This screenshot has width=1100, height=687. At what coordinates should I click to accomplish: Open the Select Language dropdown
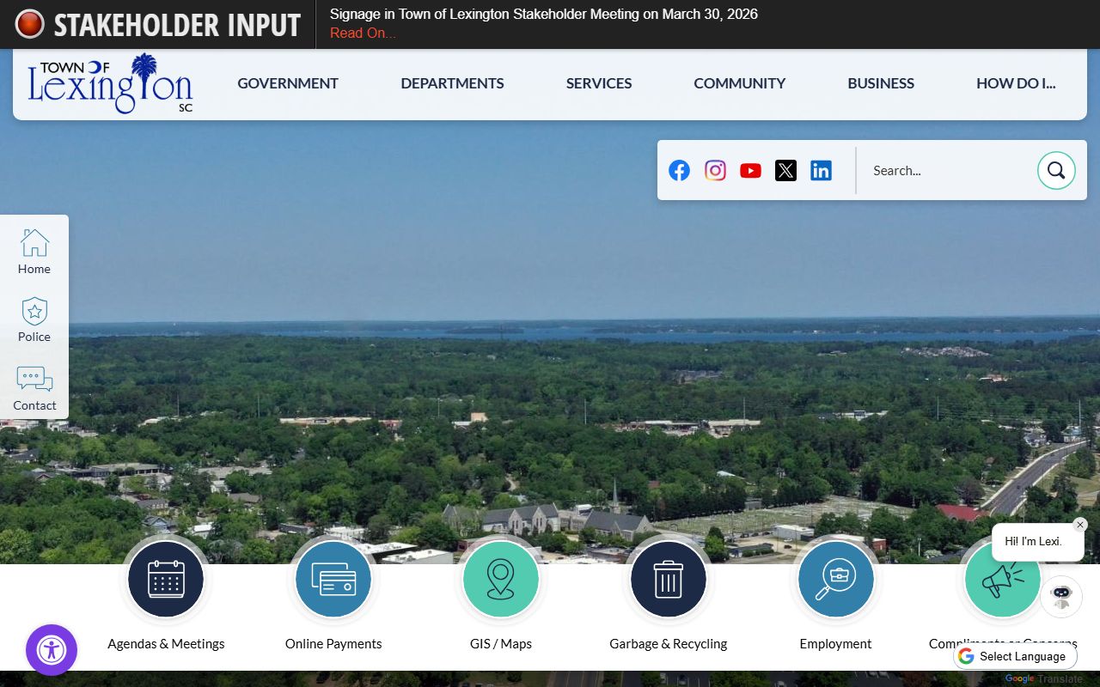click(x=1015, y=656)
